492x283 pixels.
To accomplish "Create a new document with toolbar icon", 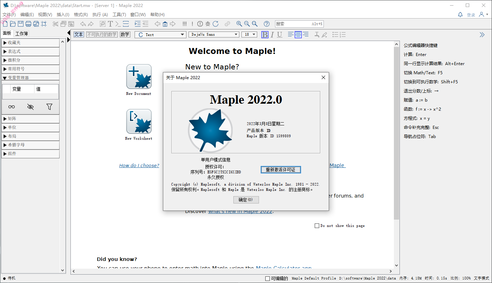I will point(5,24).
